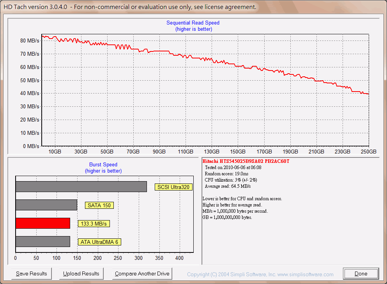Click the 0 MB/s axis label

tap(31, 146)
